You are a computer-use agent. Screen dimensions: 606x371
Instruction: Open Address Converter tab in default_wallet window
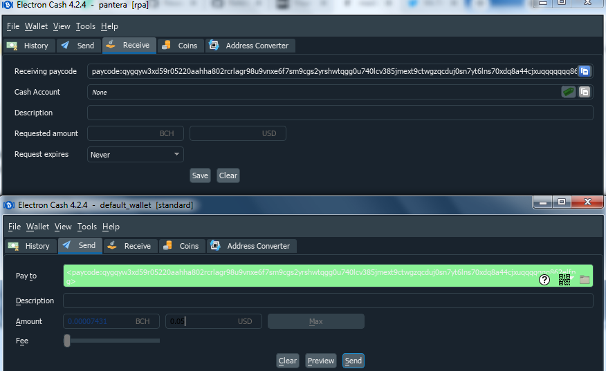pos(252,246)
